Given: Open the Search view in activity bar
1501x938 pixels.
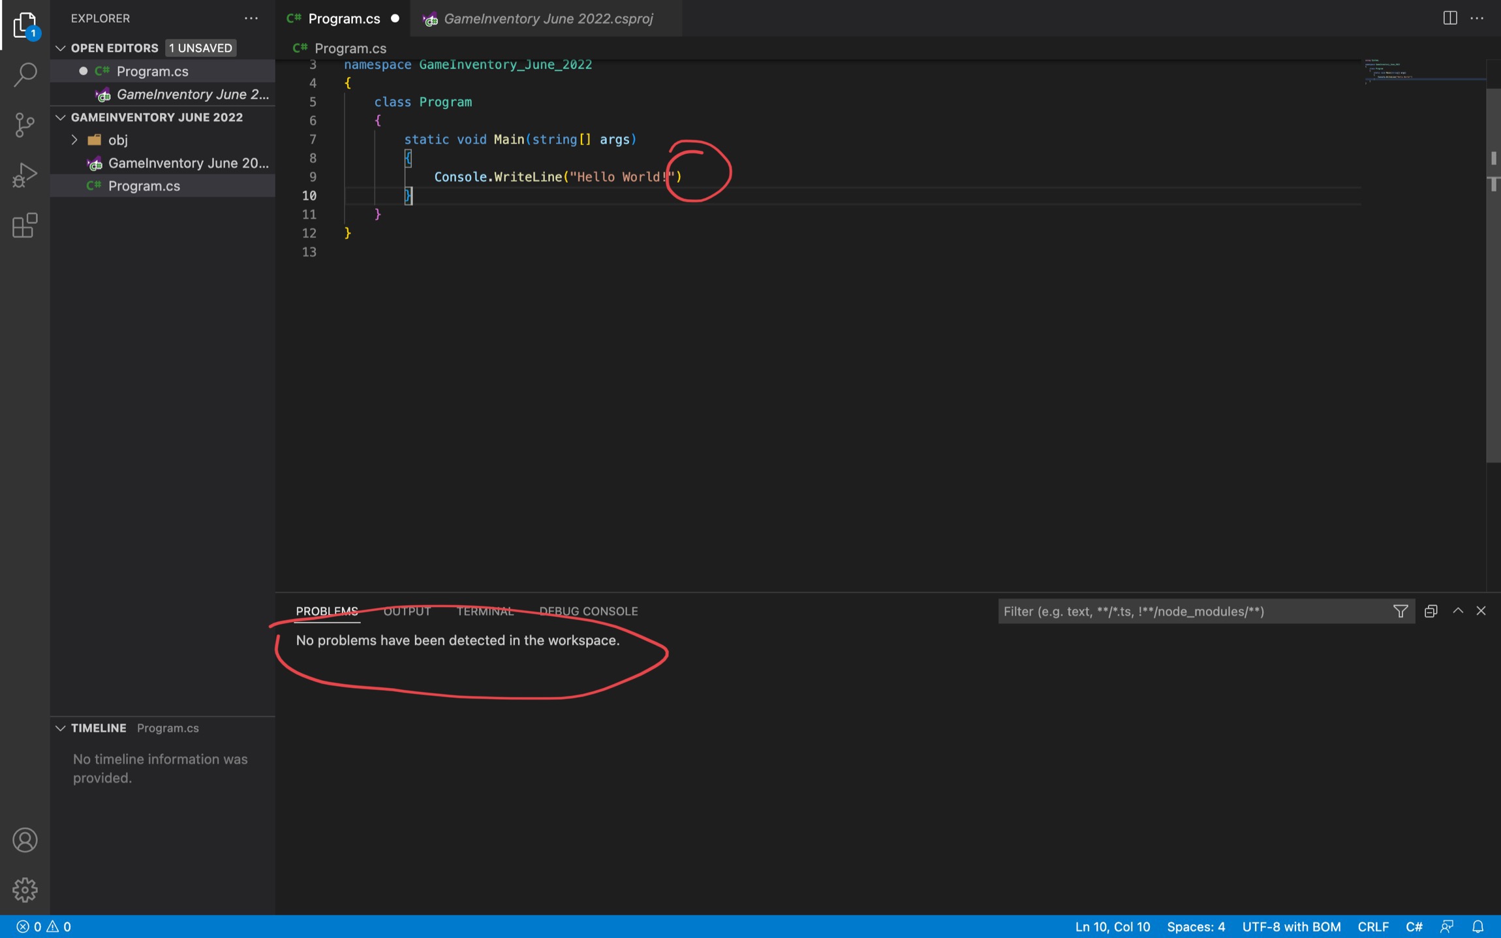Looking at the screenshot, I should click(25, 74).
